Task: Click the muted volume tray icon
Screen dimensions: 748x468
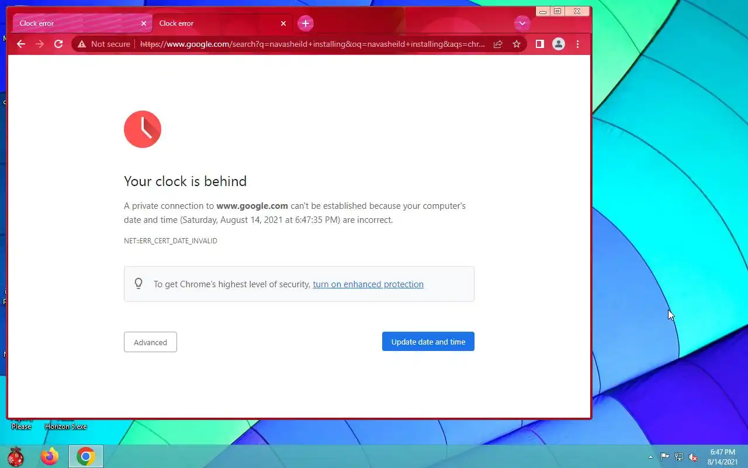Action: 693,457
